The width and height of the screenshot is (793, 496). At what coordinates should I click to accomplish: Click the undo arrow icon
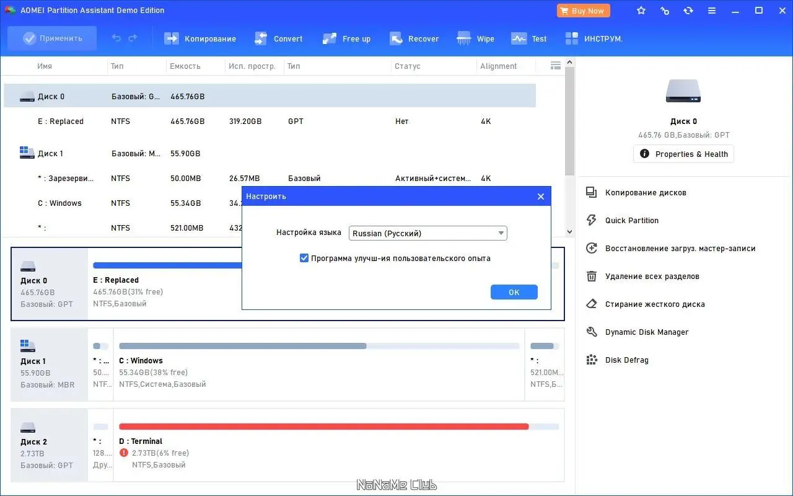116,38
